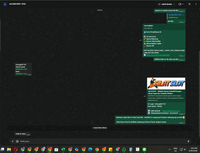Select the 'silahkan kaka isi dlu data nya kka' message

[169, 59]
